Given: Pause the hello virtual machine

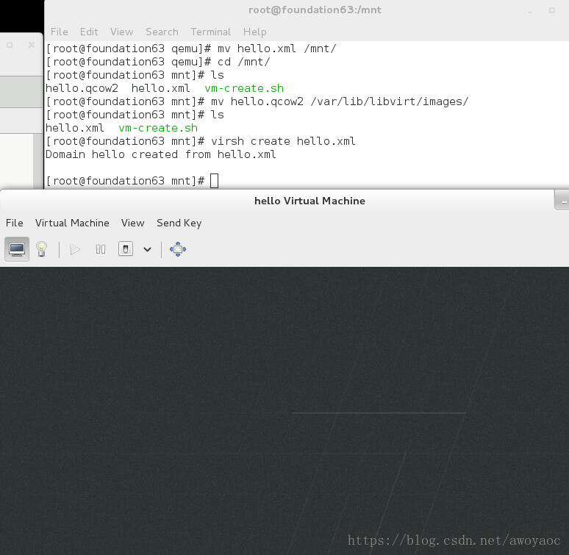Looking at the screenshot, I should point(101,249).
